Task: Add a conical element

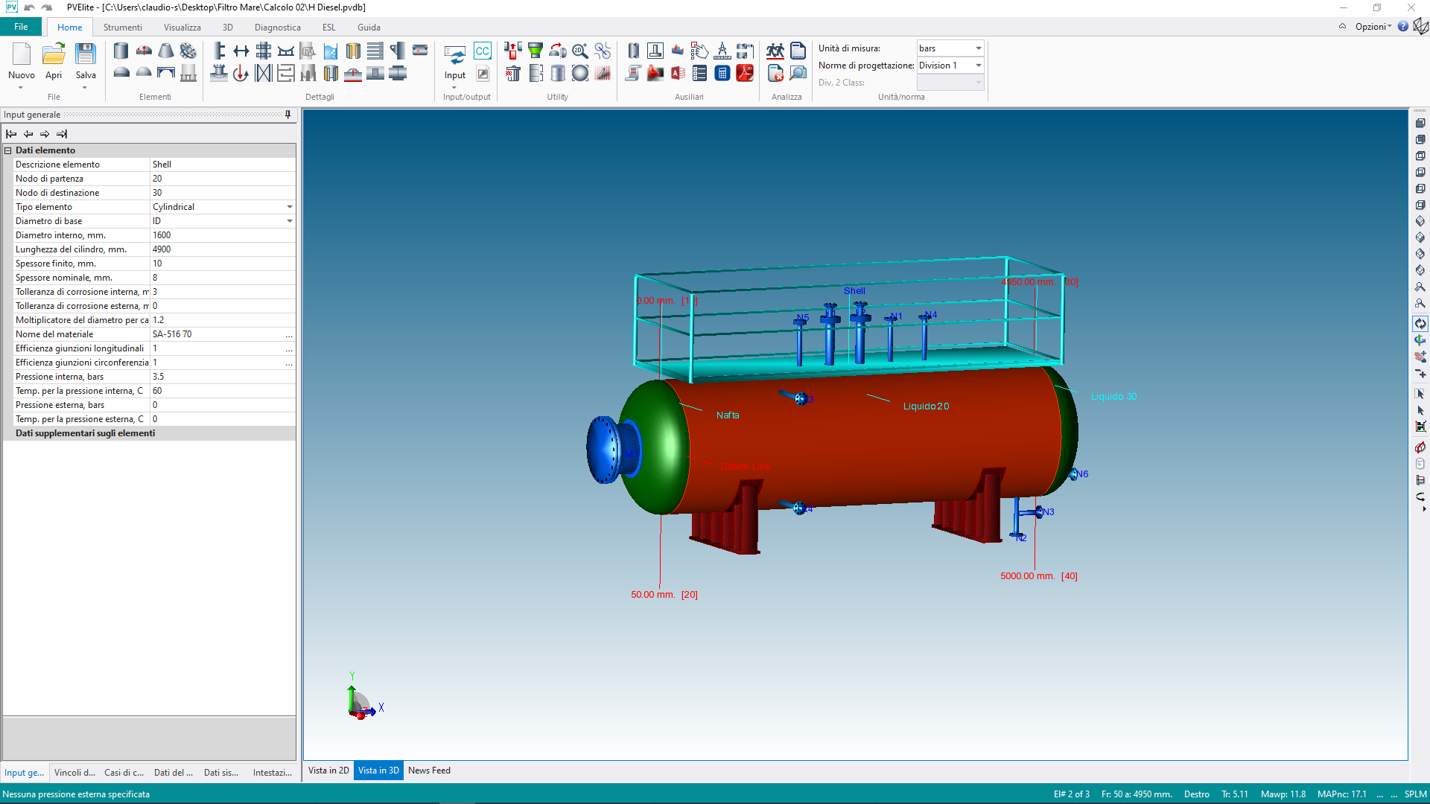Action: (166, 51)
